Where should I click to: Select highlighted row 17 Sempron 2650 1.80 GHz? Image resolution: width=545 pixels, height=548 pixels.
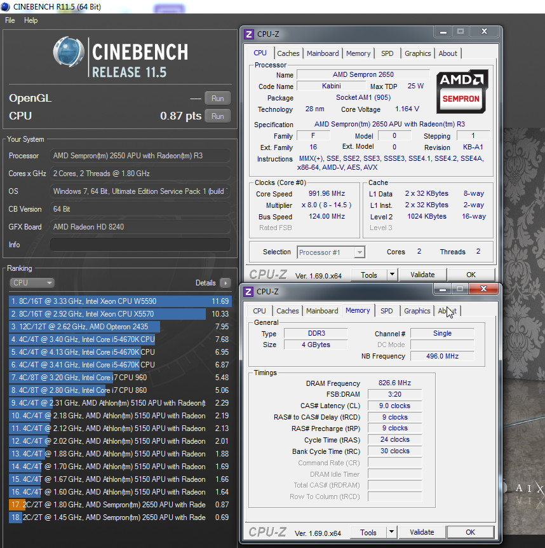(x=120, y=505)
